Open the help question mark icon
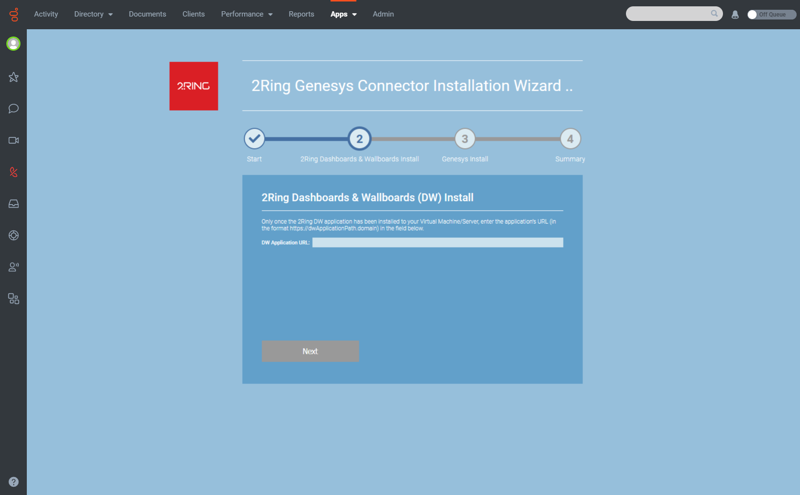Screen dimensions: 800x495 (x=13, y=482)
